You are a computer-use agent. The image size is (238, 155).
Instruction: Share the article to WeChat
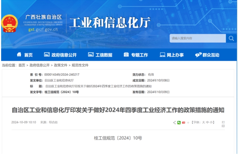[x=179, y=123]
